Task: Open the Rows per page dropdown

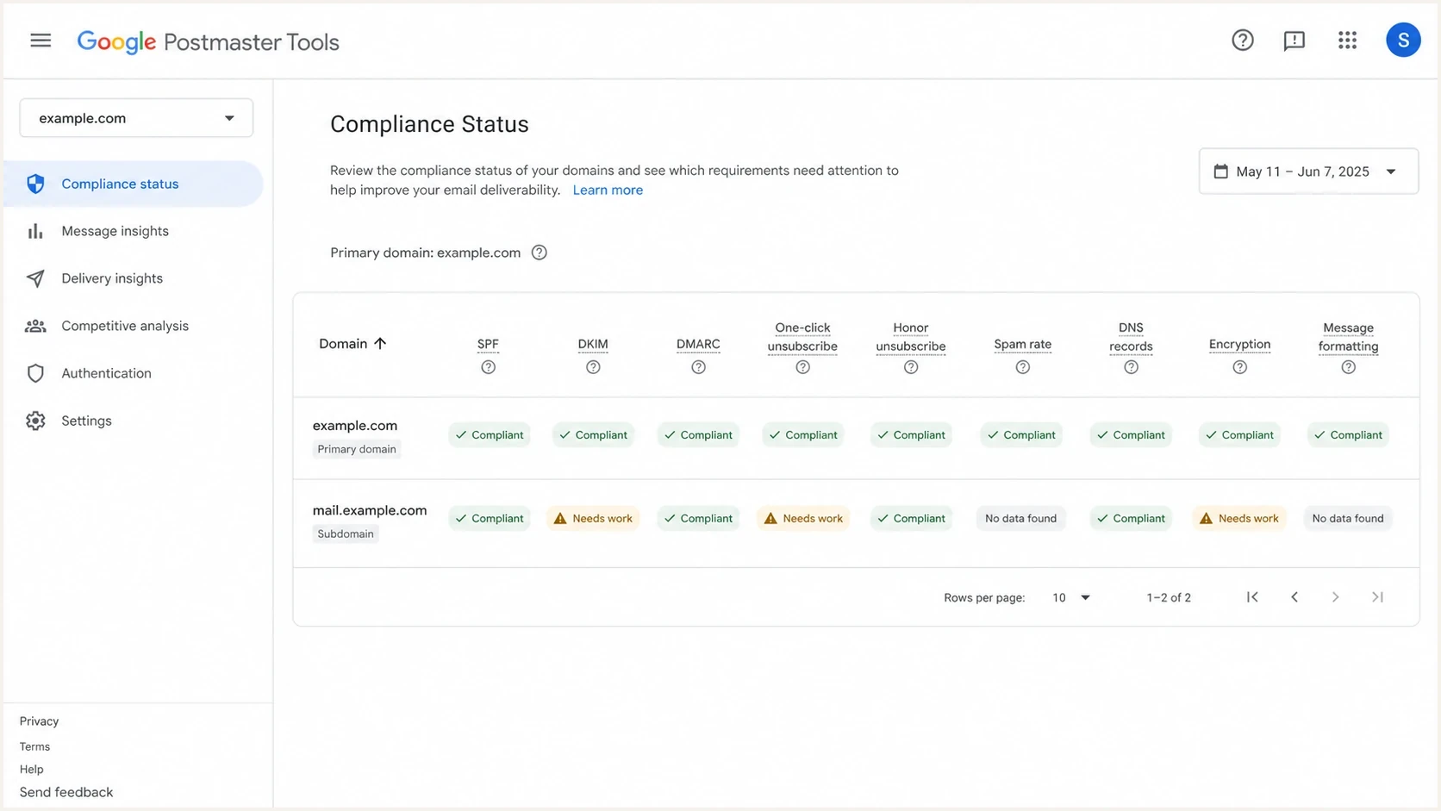Action: 1071,597
